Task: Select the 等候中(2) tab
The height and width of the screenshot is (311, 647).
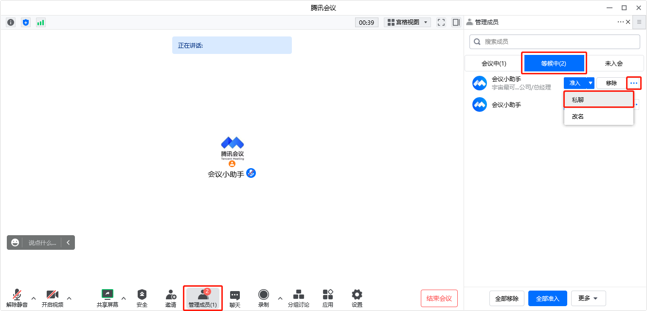Action: (x=554, y=63)
